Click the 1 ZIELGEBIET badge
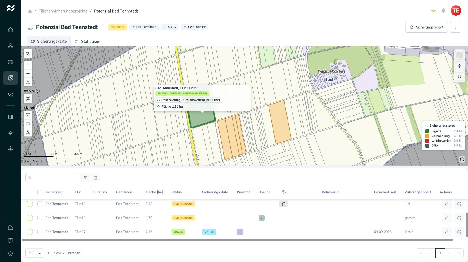The image size is (468, 262). [x=195, y=27]
